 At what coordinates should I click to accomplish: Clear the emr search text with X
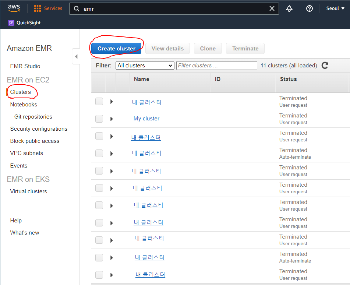click(x=272, y=8)
